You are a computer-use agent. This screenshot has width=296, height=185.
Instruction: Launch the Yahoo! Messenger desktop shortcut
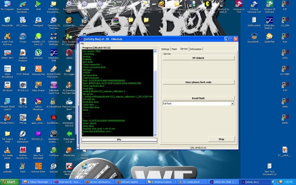(x=38, y=101)
